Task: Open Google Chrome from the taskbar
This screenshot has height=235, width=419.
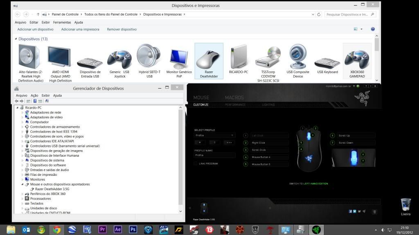Action: click(56, 229)
